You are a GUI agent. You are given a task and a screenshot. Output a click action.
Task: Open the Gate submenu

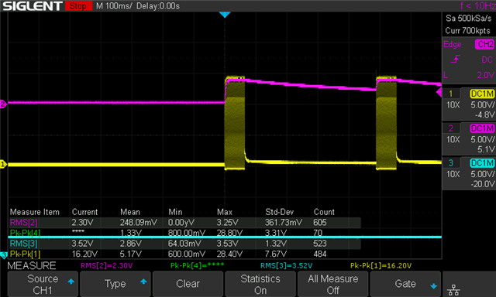(405, 284)
